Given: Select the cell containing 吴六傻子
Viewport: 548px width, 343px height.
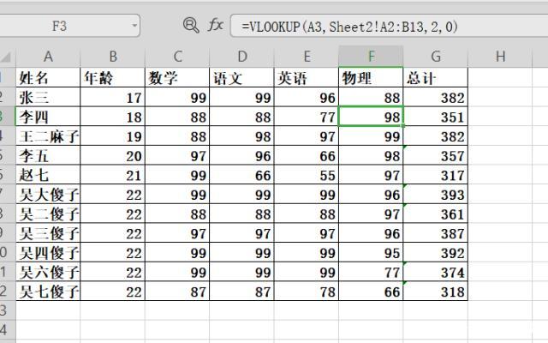Looking at the screenshot, I should (48, 272).
